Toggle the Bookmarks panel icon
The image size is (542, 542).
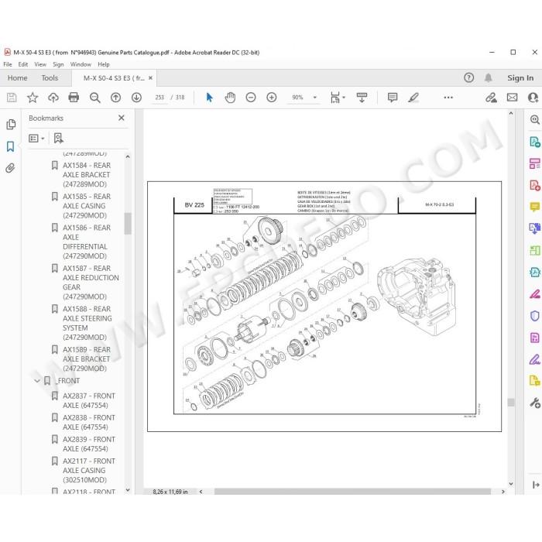[x=10, y=146]
